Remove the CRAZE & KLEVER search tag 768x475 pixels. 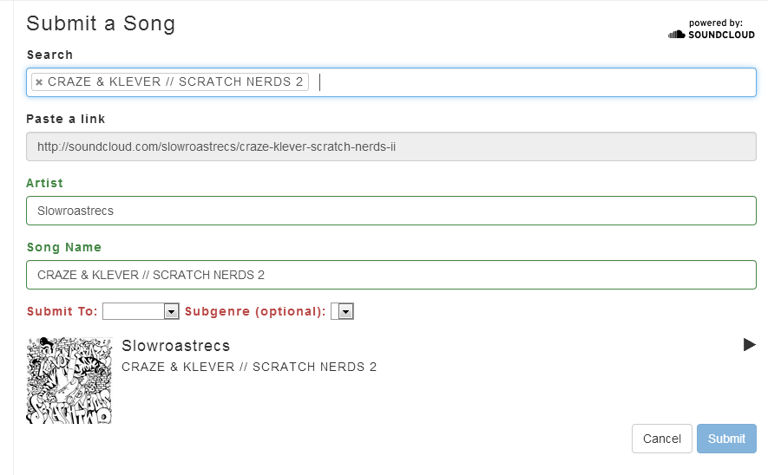tap(39, 82)
